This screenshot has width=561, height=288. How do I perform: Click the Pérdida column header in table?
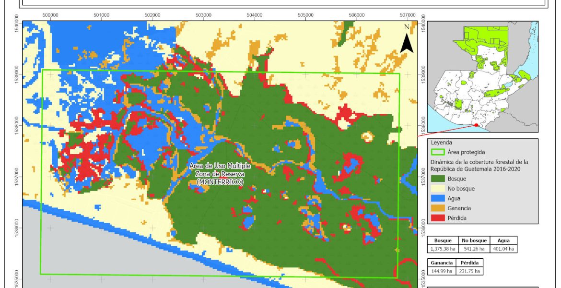(x=469, y=263)
